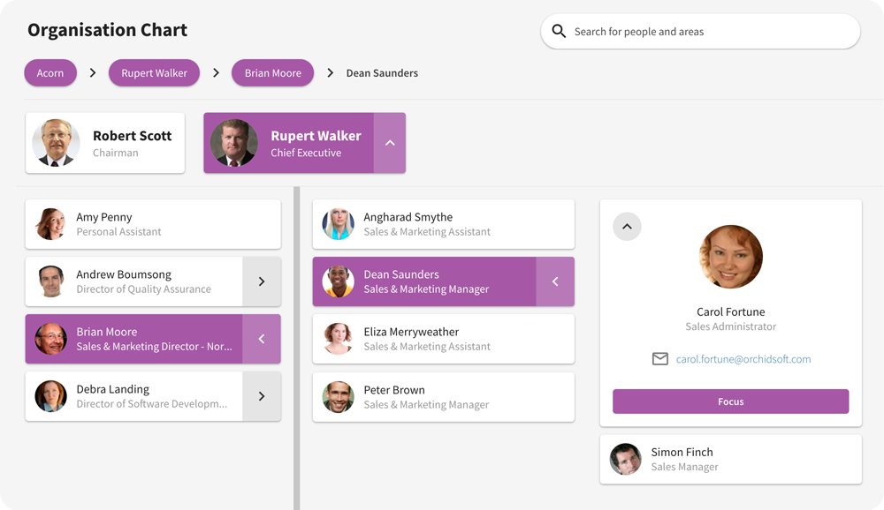
Task: Click the search for people and areas field
Action: click(700, 31)
